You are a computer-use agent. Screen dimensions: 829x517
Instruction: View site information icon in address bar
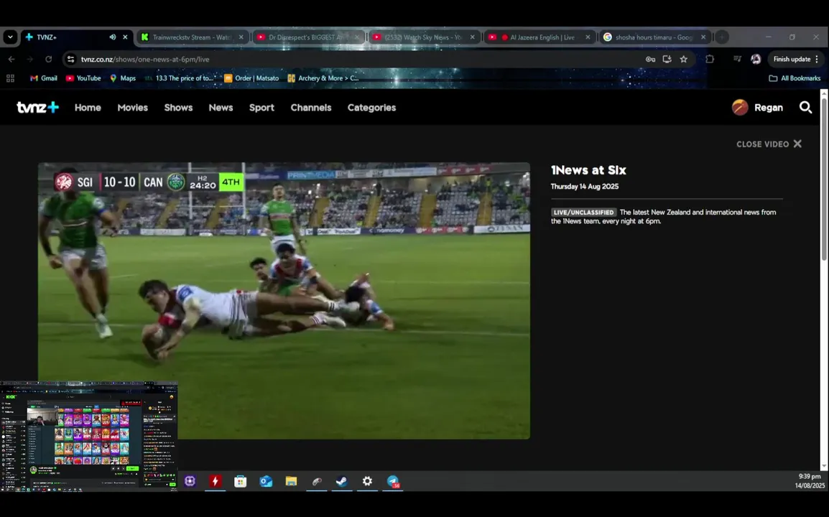tap(71, 59)
